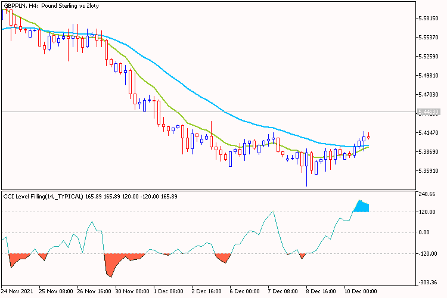Click the last red candle on the chart
The image size is (447, 298).
pos(368,137)
